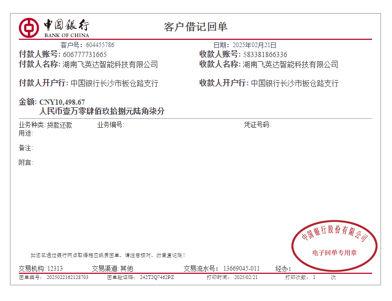Click transaction channel 其他
Screen dimensions: 392x301
point(126,269)
